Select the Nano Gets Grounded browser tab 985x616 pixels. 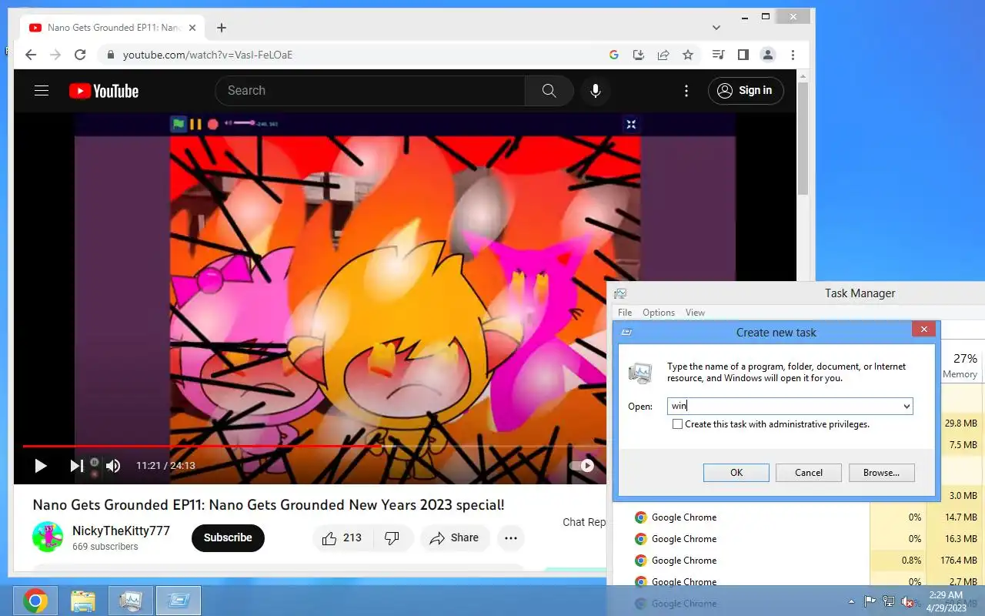(112, 28)
